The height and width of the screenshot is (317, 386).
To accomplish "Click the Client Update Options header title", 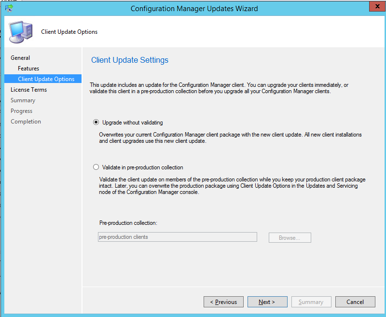I will 69,32.
